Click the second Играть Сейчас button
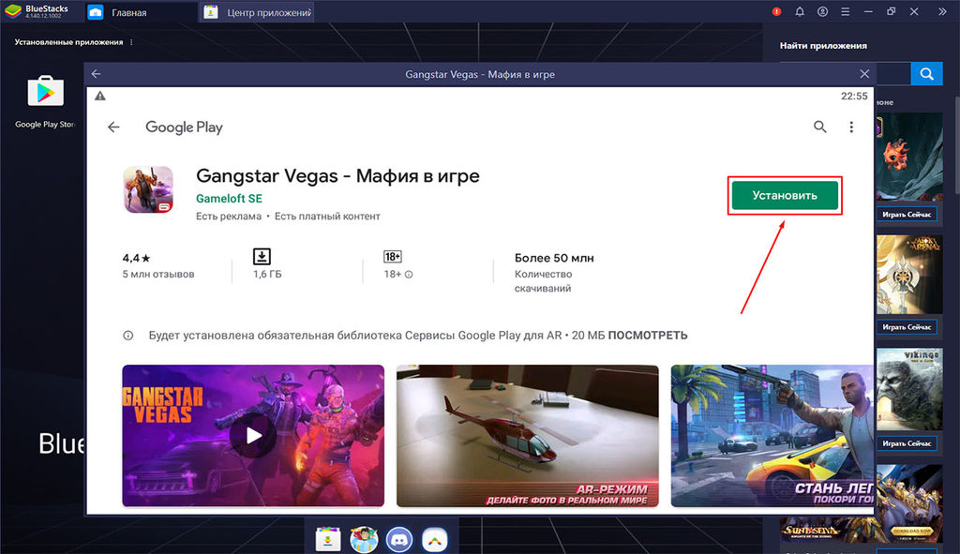Image resolution: width=960 pixels, height=554 pixels. click(x=907, y=327)
